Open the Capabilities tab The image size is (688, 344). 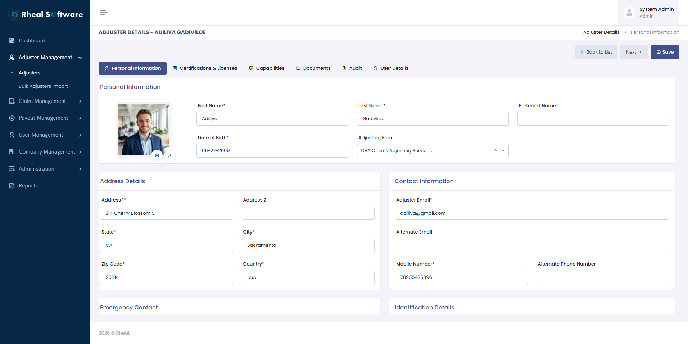(x=267, y=68)
